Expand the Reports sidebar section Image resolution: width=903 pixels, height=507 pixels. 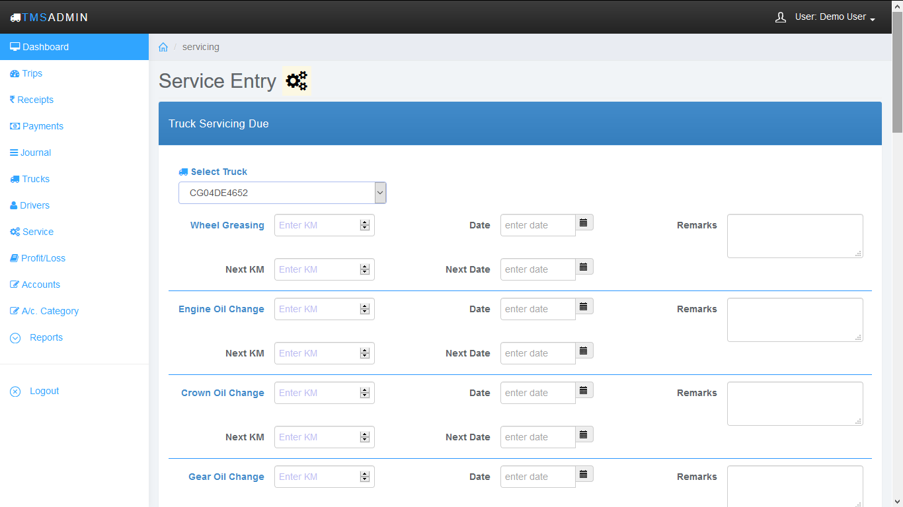tap(46, 337)
